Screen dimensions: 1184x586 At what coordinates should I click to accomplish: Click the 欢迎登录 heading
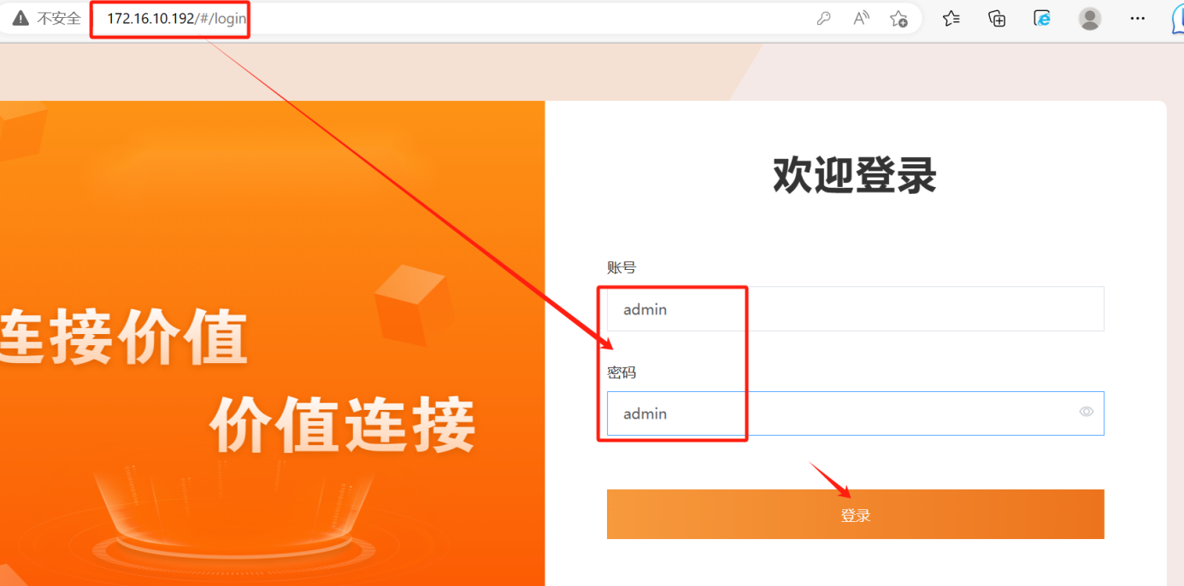point(855,175)
